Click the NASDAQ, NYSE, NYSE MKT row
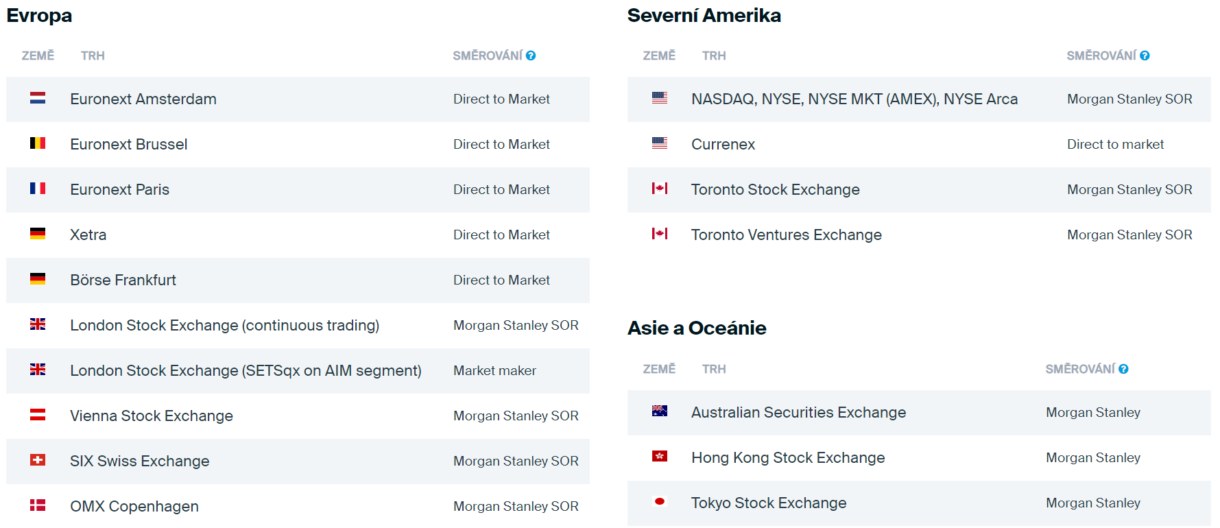1220x528 pixels. coord(919,99)
